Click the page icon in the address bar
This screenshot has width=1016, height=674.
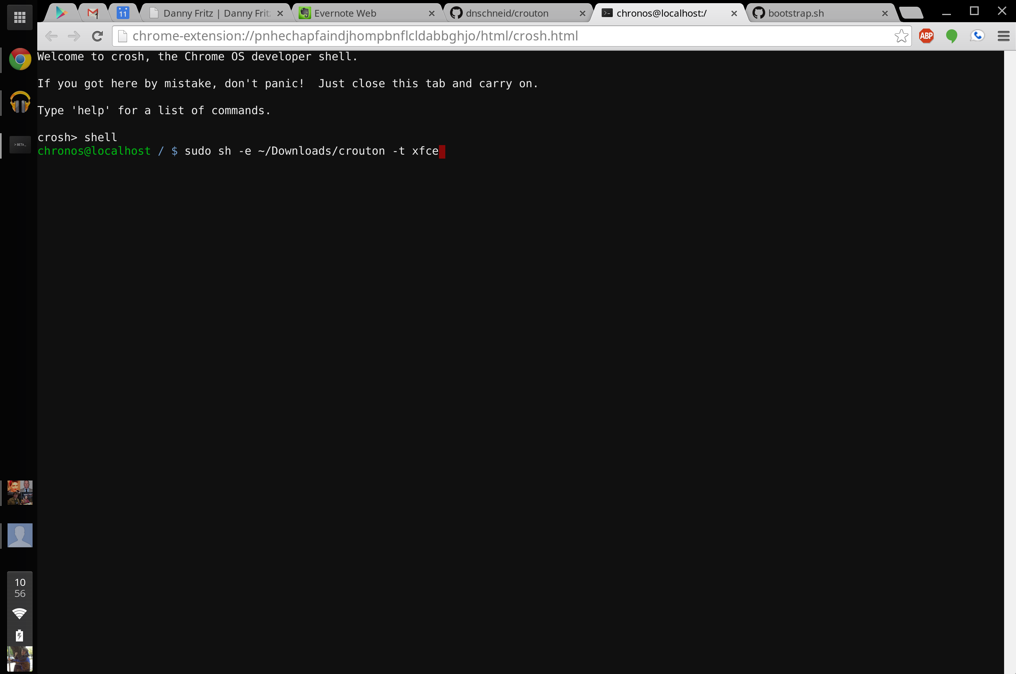pyautogui.click(x=122, y=36)
